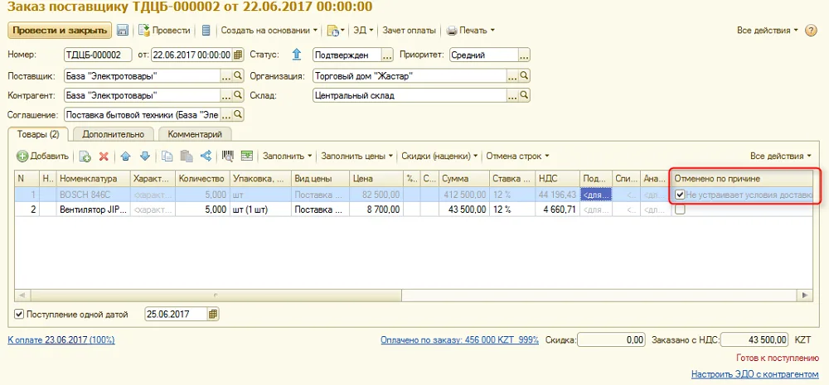The width and height of the screenshot is (829, 385).
Task: Click the Зачет оплаты button
Action: point(410,30)
